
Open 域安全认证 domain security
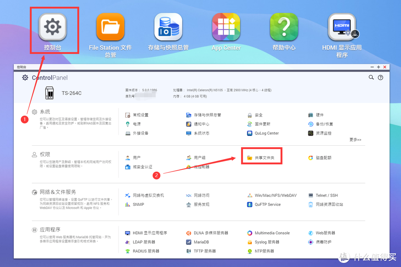tap(138, 167)
